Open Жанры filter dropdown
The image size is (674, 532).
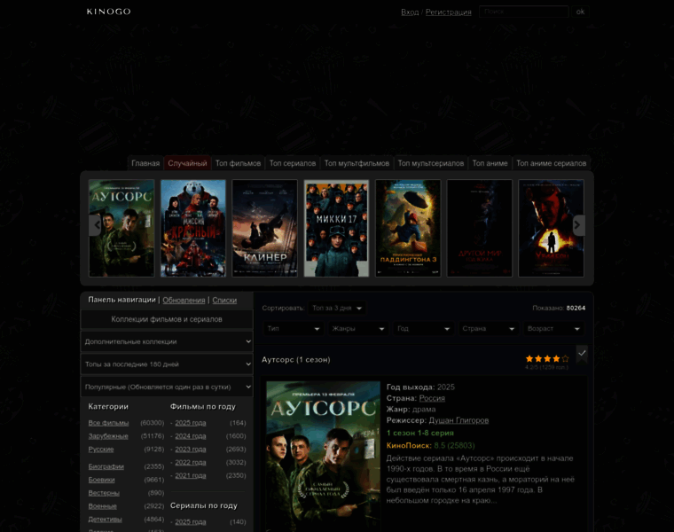pyautogui.click(x=358, y=329)
